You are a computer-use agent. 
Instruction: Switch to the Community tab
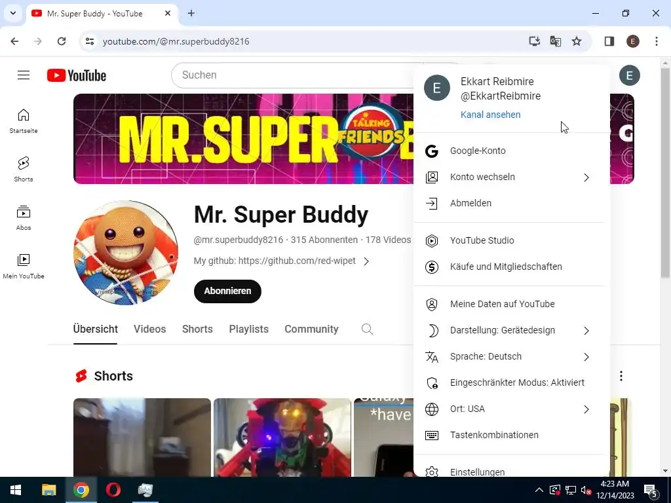click(x=311, y=329)
